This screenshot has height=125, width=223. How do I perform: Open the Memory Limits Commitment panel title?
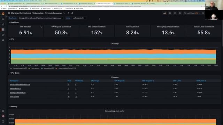tap(203, 27)
